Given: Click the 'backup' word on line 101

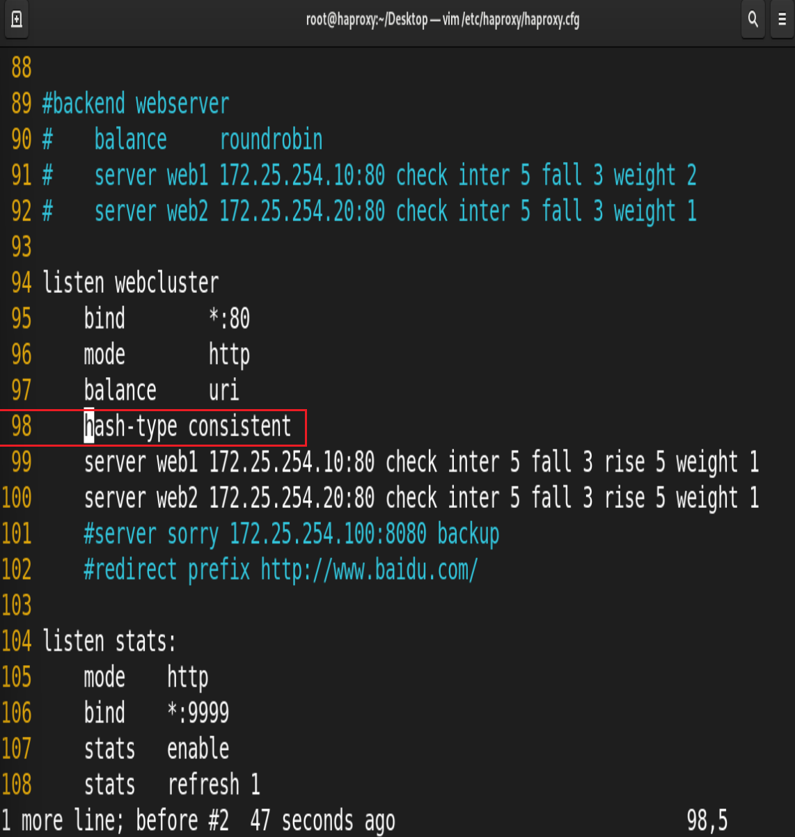Looking at the screenshot, I should (x=469, y=534).
